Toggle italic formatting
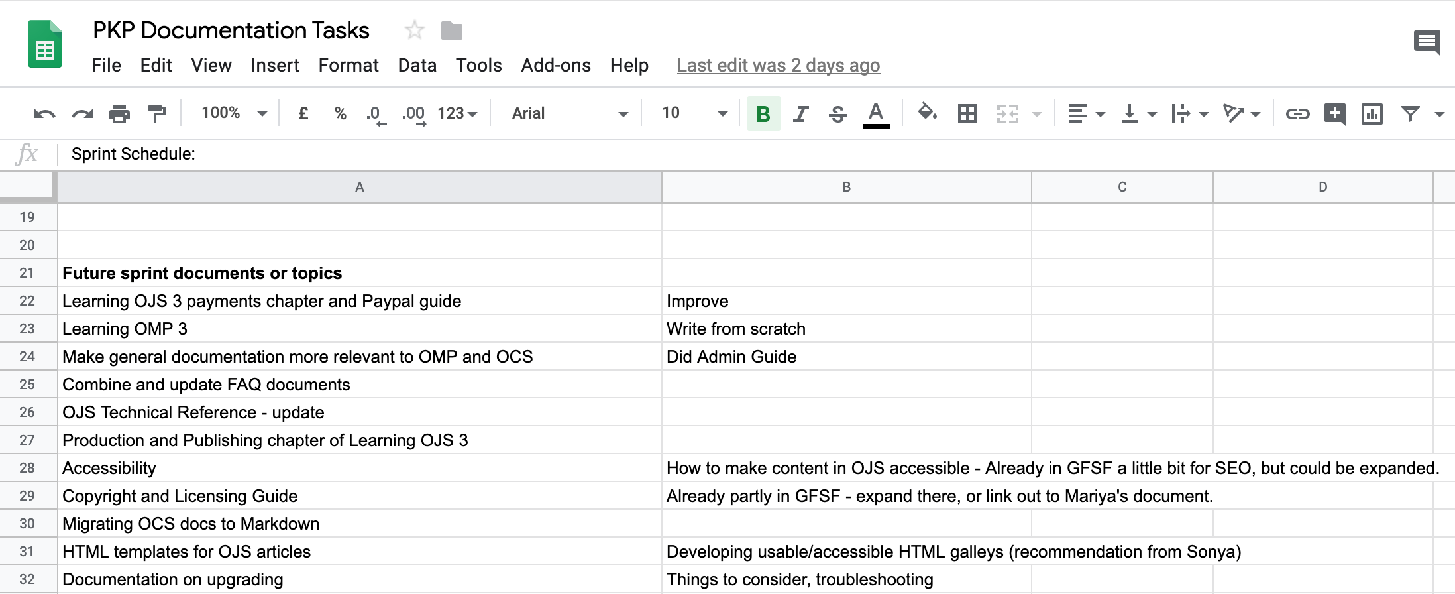This screenshot has height=594, width=1455. 800,114
